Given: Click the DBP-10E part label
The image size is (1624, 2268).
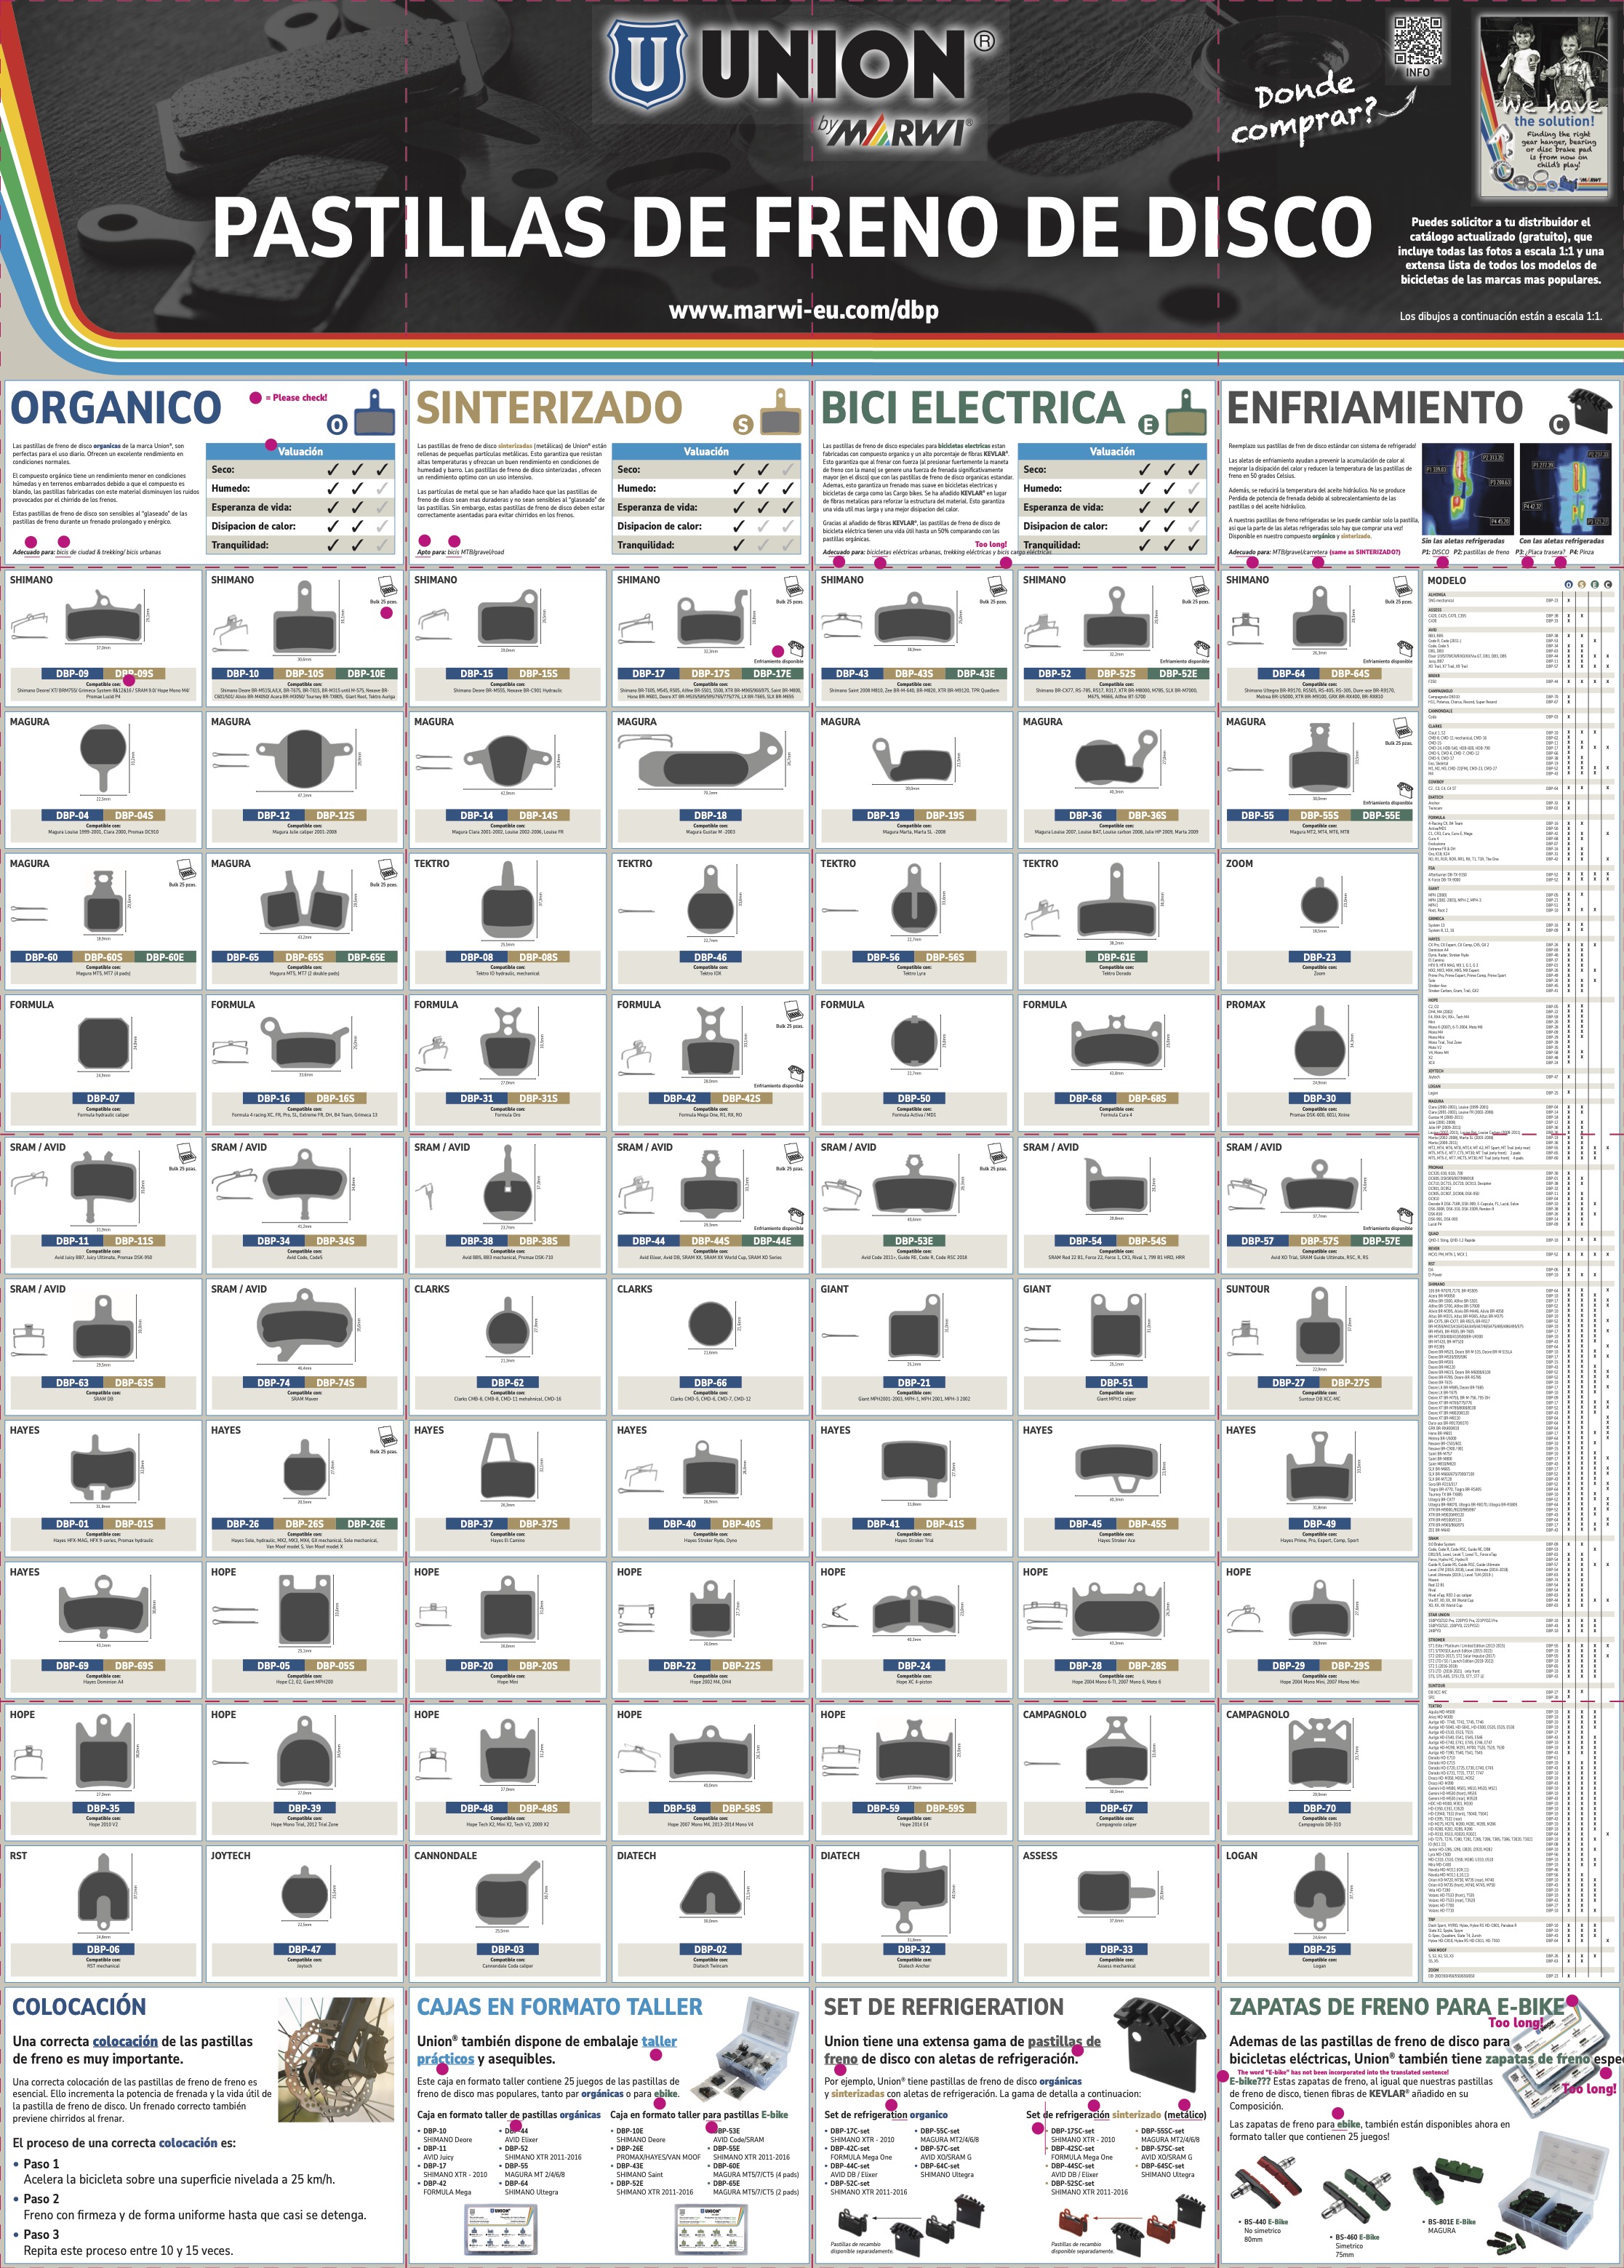Looking at the screenshot, I should 366,673.
